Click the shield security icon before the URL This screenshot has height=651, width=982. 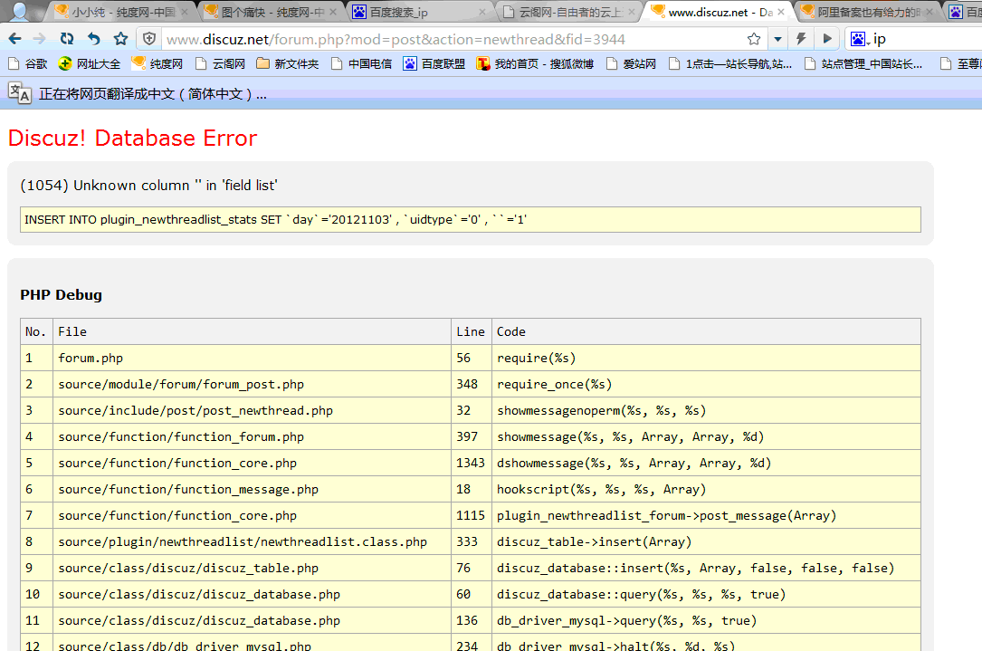149,39
